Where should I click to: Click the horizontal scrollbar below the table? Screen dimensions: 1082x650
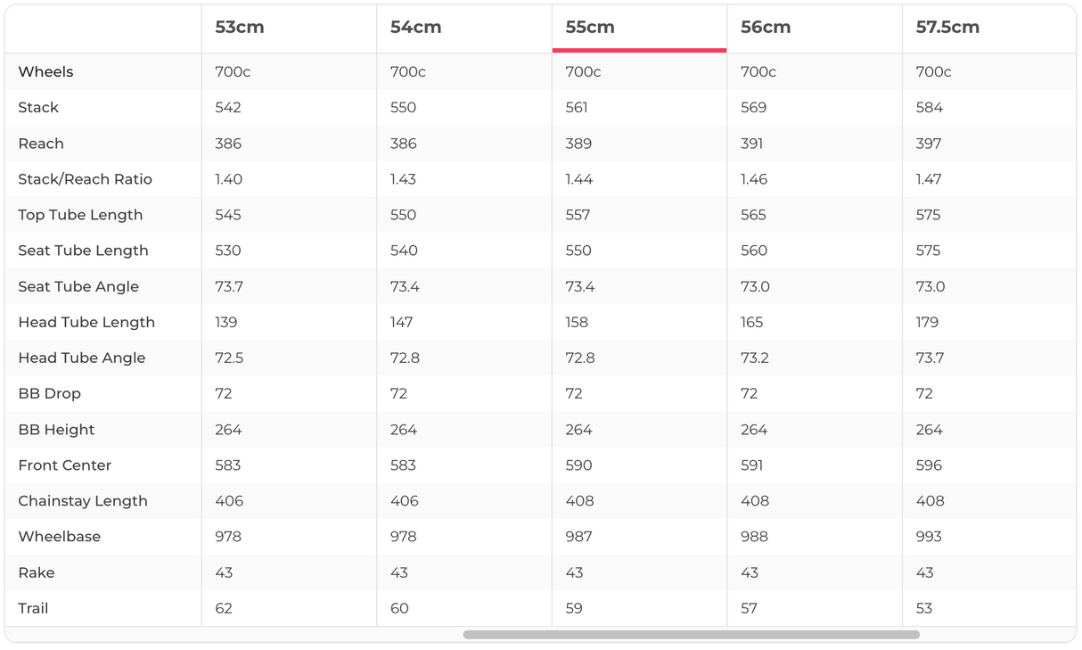691,635
